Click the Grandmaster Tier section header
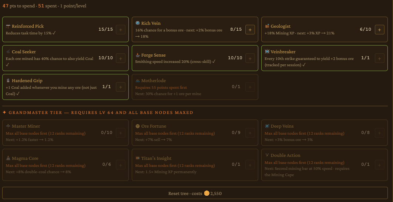 (98, 112)
